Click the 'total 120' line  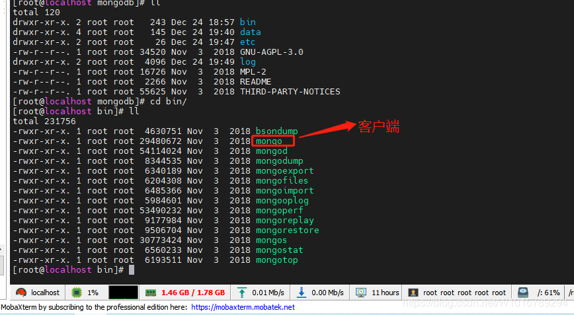(x=36, y=13)
